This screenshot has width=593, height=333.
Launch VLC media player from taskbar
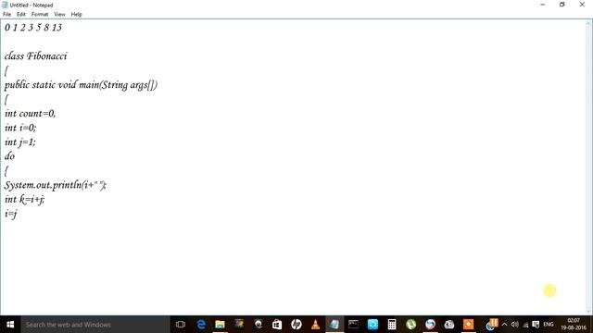point(315,325)
